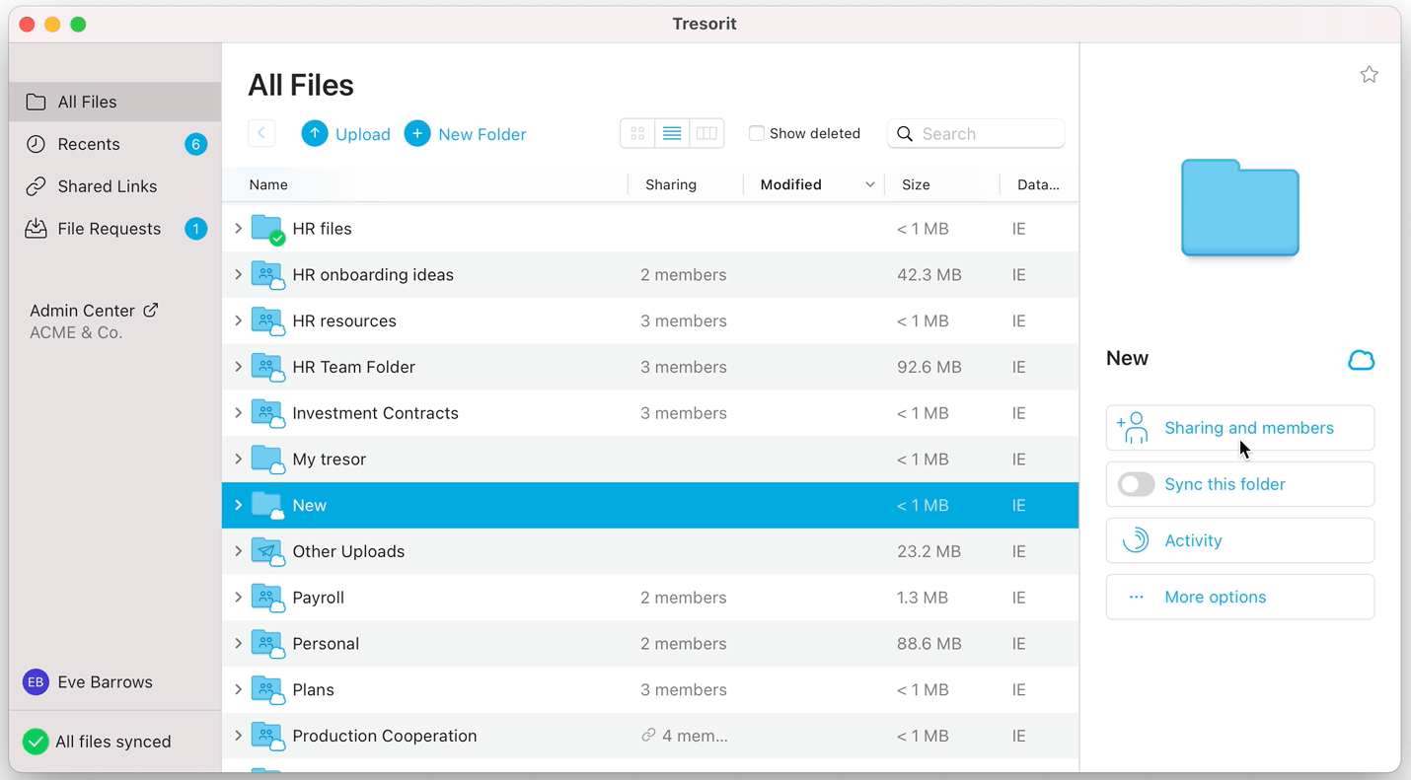The width and height of the screenshot is (1411, 780).
Task: Select the Plans folder name
Action: point(314,689)
